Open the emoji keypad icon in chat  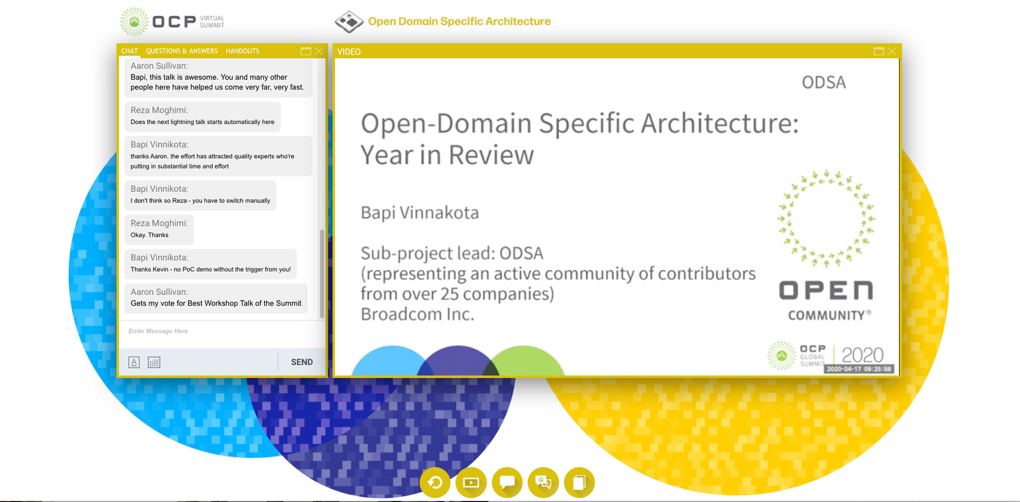click(x=154, y=362)
